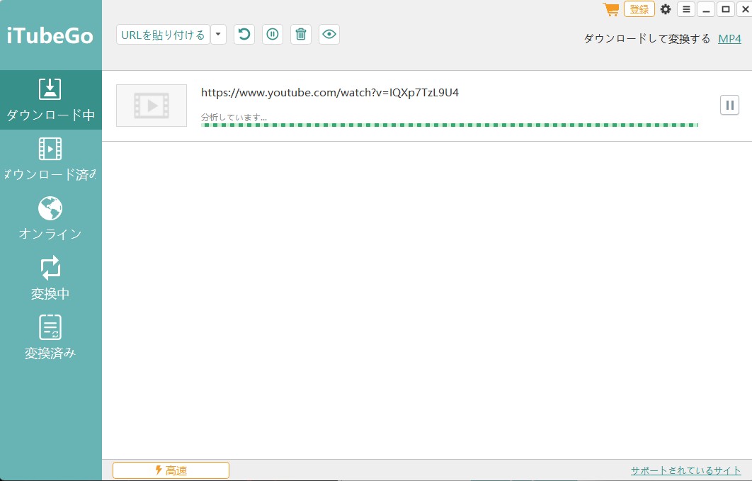Viewport: 752px width, 481px height.
Task: Open サポートされているサイト supported sites link
Action: [x=686, y=470]
